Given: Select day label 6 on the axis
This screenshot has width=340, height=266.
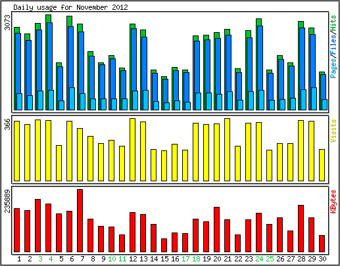Looking at the screenshot, I should click(x=72, y=259).
